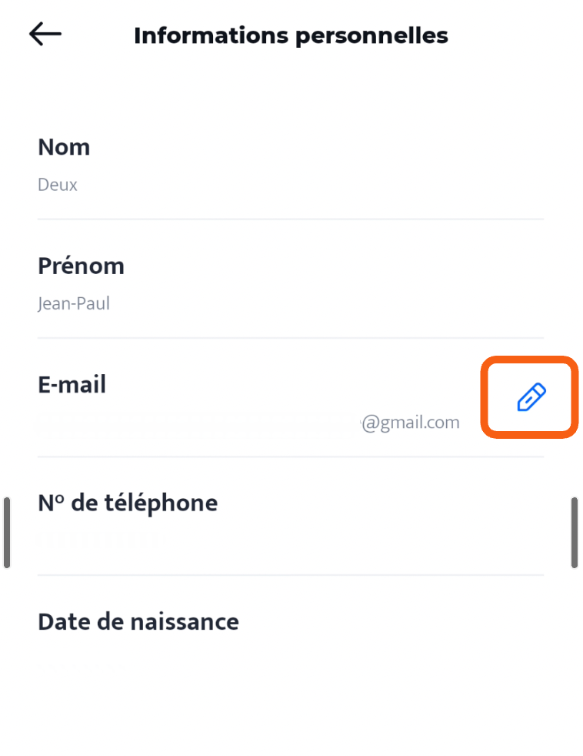Click the divider line below the e-mail row

coord(291,457)
